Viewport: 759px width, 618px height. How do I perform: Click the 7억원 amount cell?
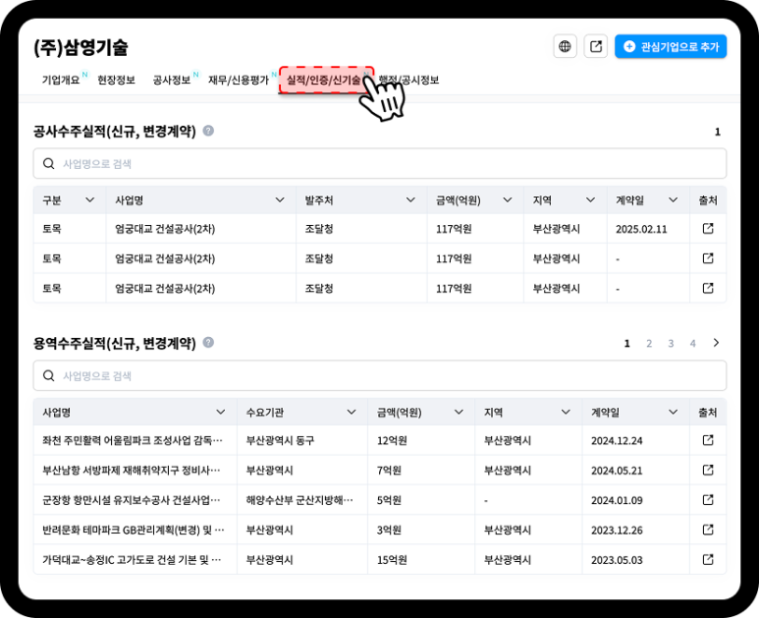pos(389,471)
